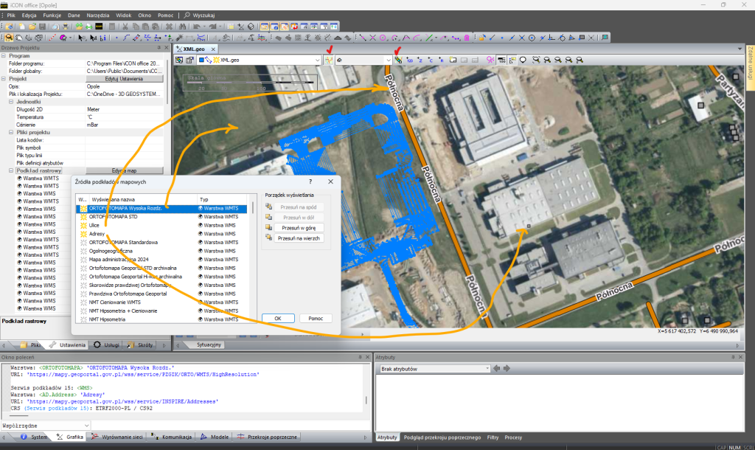Enable the Mapa administracyjna 2024 layer sun icon
Viewport: 755px width, 450px height.
click(83, 260)
